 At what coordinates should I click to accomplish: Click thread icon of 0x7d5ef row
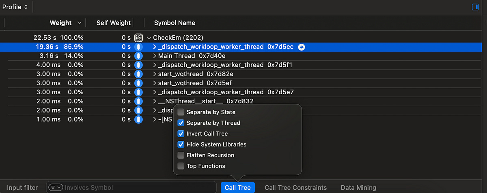pos(138,83)
